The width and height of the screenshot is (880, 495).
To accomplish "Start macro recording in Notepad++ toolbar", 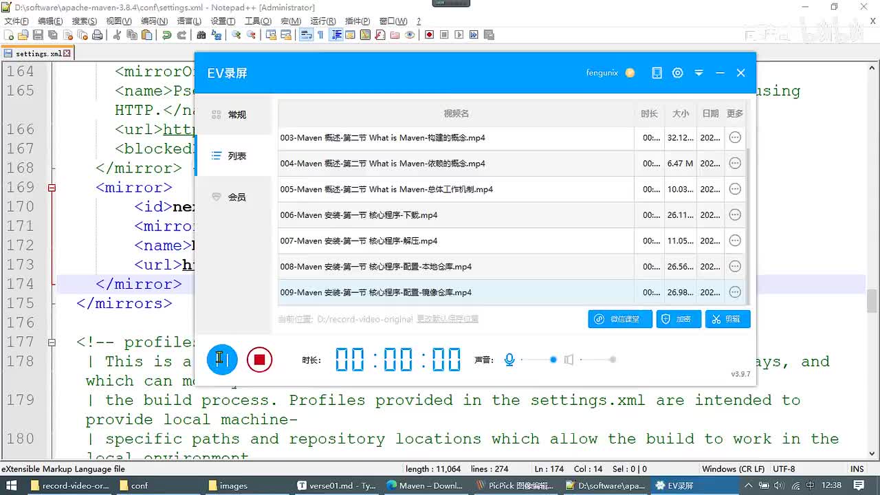I will click(430, 35).
